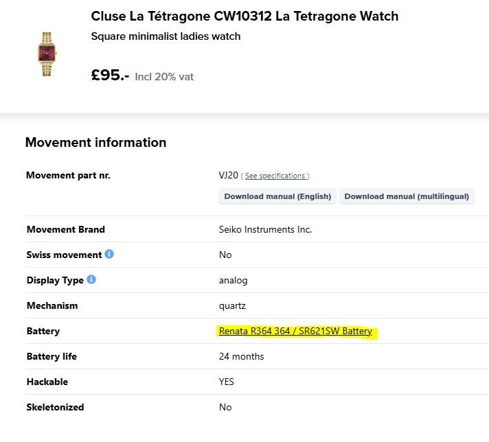The height and width of the screenshot is (442, 489).
Task: Click the Cluse La Tétragone CW10312 title
Action: [x=244, y=16]
